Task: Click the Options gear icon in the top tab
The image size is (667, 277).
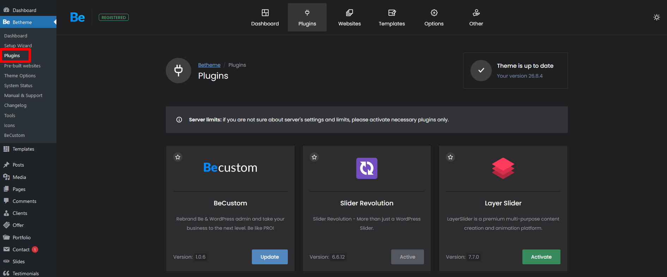Action: (x=434, y=13)
